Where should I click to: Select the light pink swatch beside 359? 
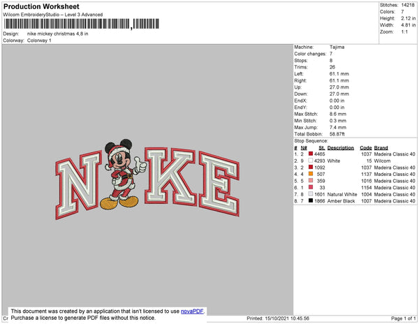pos(311,181)
